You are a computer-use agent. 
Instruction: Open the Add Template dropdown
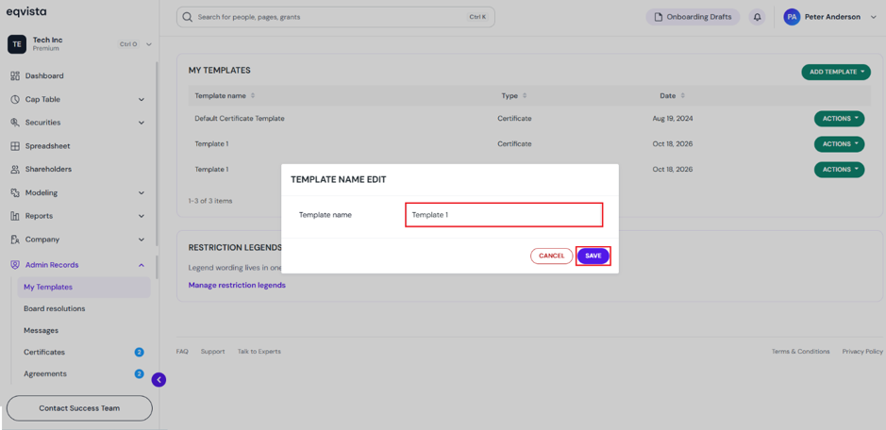coord(836,72)
